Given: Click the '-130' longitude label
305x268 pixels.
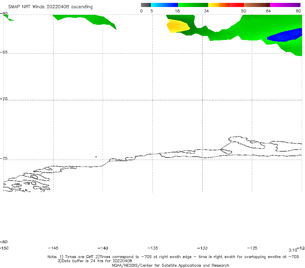Looking at the screenshot, I should pos(202,248).
